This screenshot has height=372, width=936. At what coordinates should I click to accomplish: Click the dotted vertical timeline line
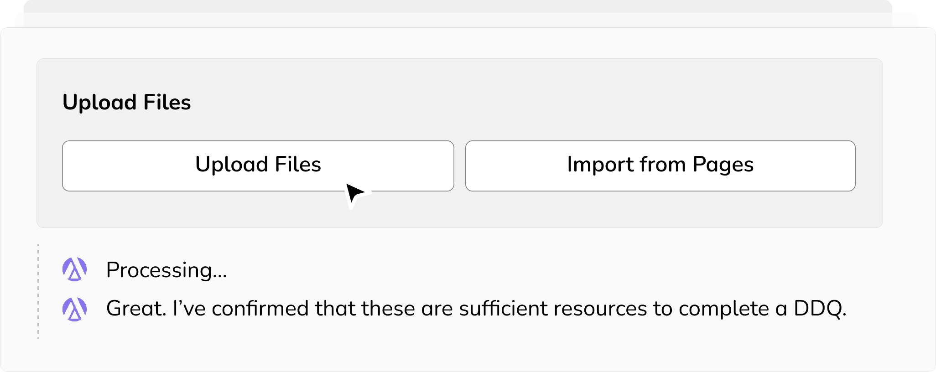[38, 292]
